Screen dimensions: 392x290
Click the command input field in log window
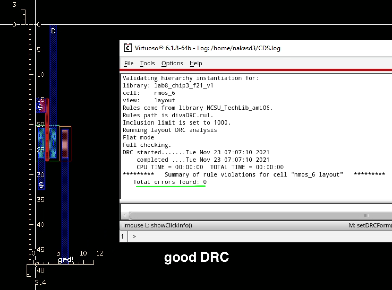256,207
